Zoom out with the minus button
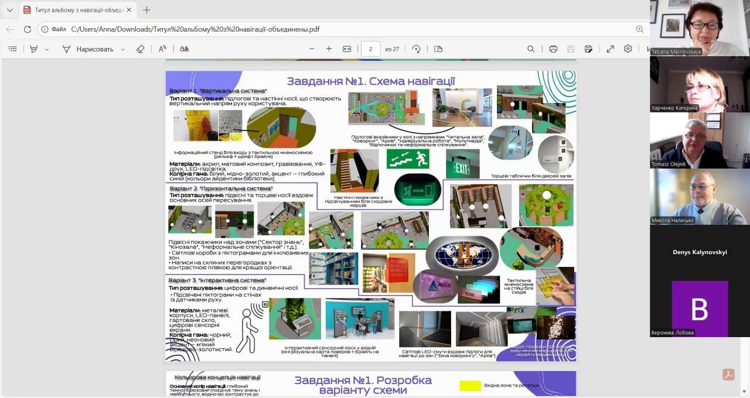 pos(312,49)
